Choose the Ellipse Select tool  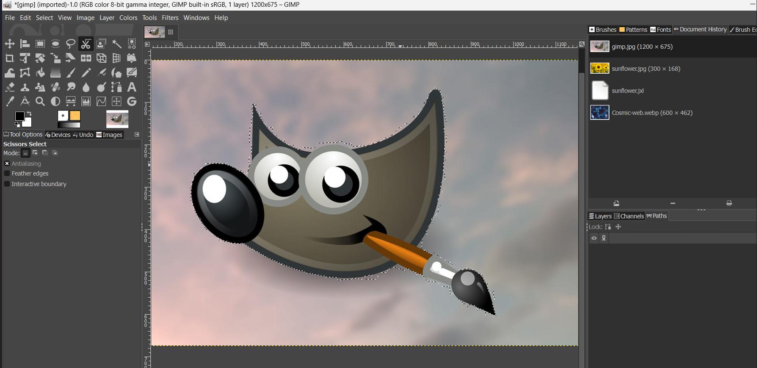[x=55, y=44]
